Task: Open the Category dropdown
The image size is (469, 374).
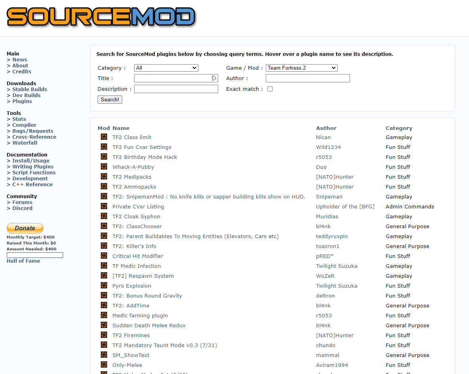Action: [x=166, y=68]
